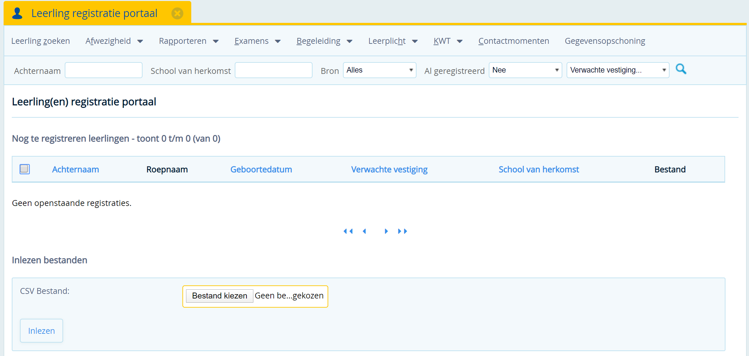Sort by School van herkomst column
This screenshot has width=749, height=356.
point(538,169)
